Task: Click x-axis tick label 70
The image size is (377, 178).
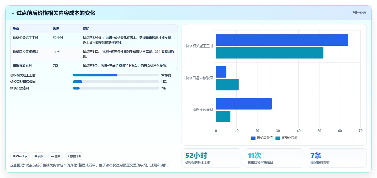Action: click(x=360, y=131)
